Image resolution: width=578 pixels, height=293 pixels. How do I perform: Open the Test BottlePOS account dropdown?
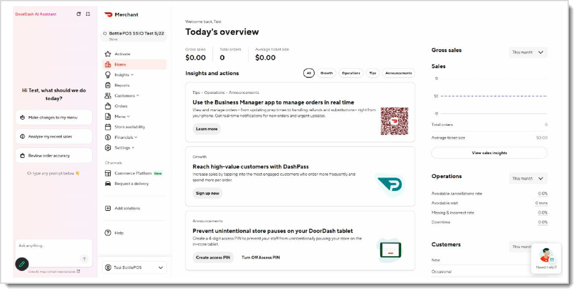click(135, 268)
